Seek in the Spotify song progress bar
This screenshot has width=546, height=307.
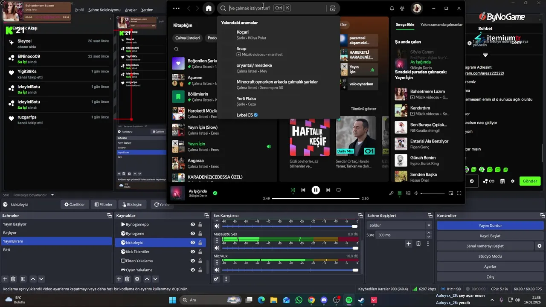coord(316,198)
